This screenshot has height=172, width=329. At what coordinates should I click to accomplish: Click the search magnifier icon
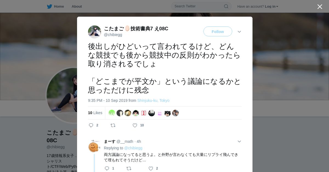pos(226,6)
